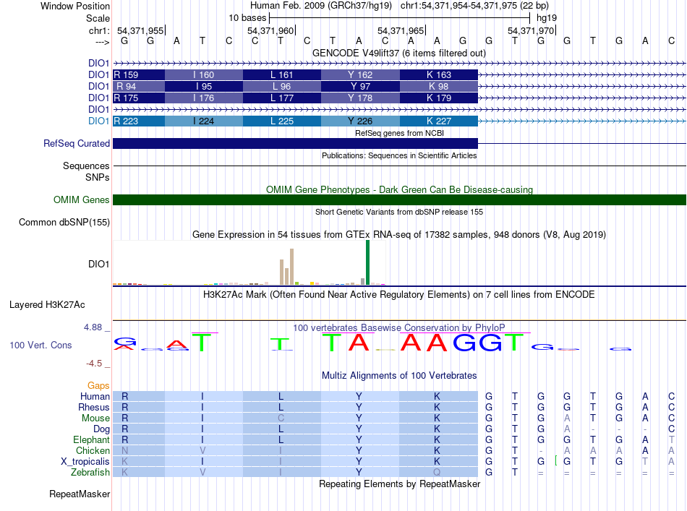This screenshot has height=511, width=687.
Task: Open the RefSeq genes from NCBI track title
Action: tap(399, 133)
